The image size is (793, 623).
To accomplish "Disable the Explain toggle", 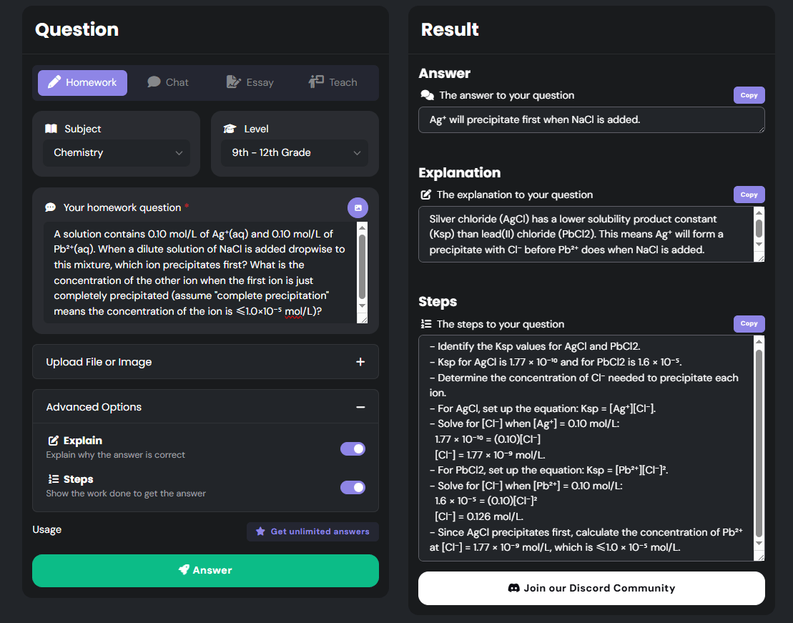I will [353, 448].
